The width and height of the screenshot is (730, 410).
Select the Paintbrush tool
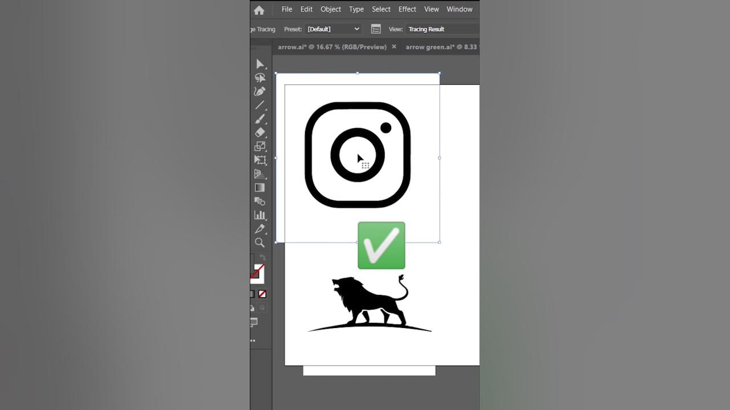point(260,119)
